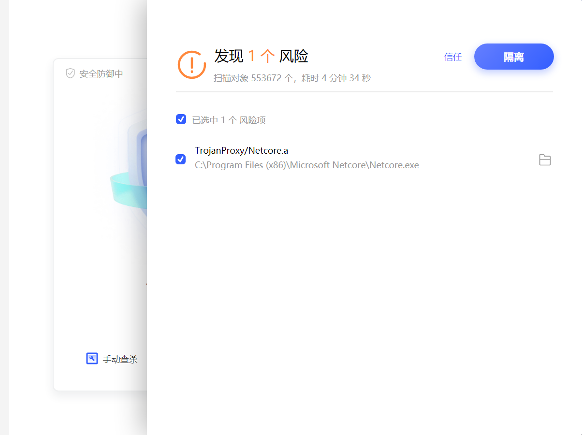Click the 安全防御中 status label
The height and width of the screenshot is (435, 582).
(101, 74)
